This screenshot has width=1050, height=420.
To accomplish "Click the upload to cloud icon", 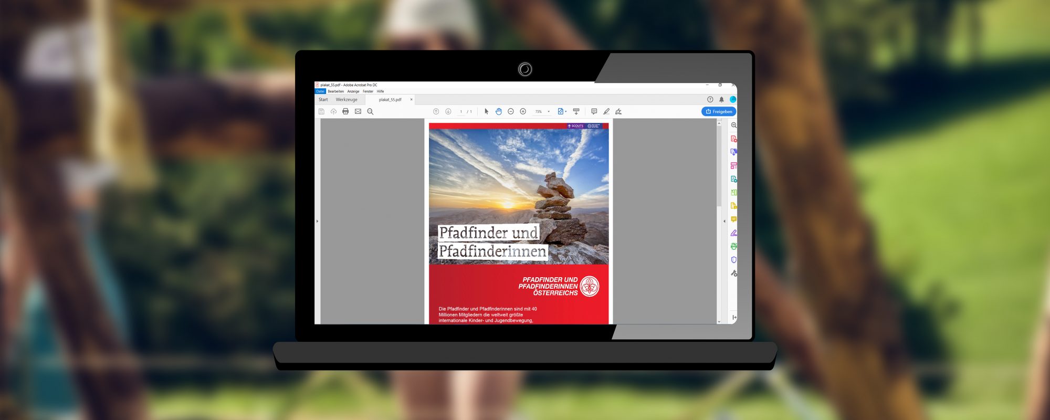I will click(333, 111).
